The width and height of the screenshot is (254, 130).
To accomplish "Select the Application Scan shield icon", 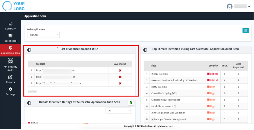I will coord(10,48).
